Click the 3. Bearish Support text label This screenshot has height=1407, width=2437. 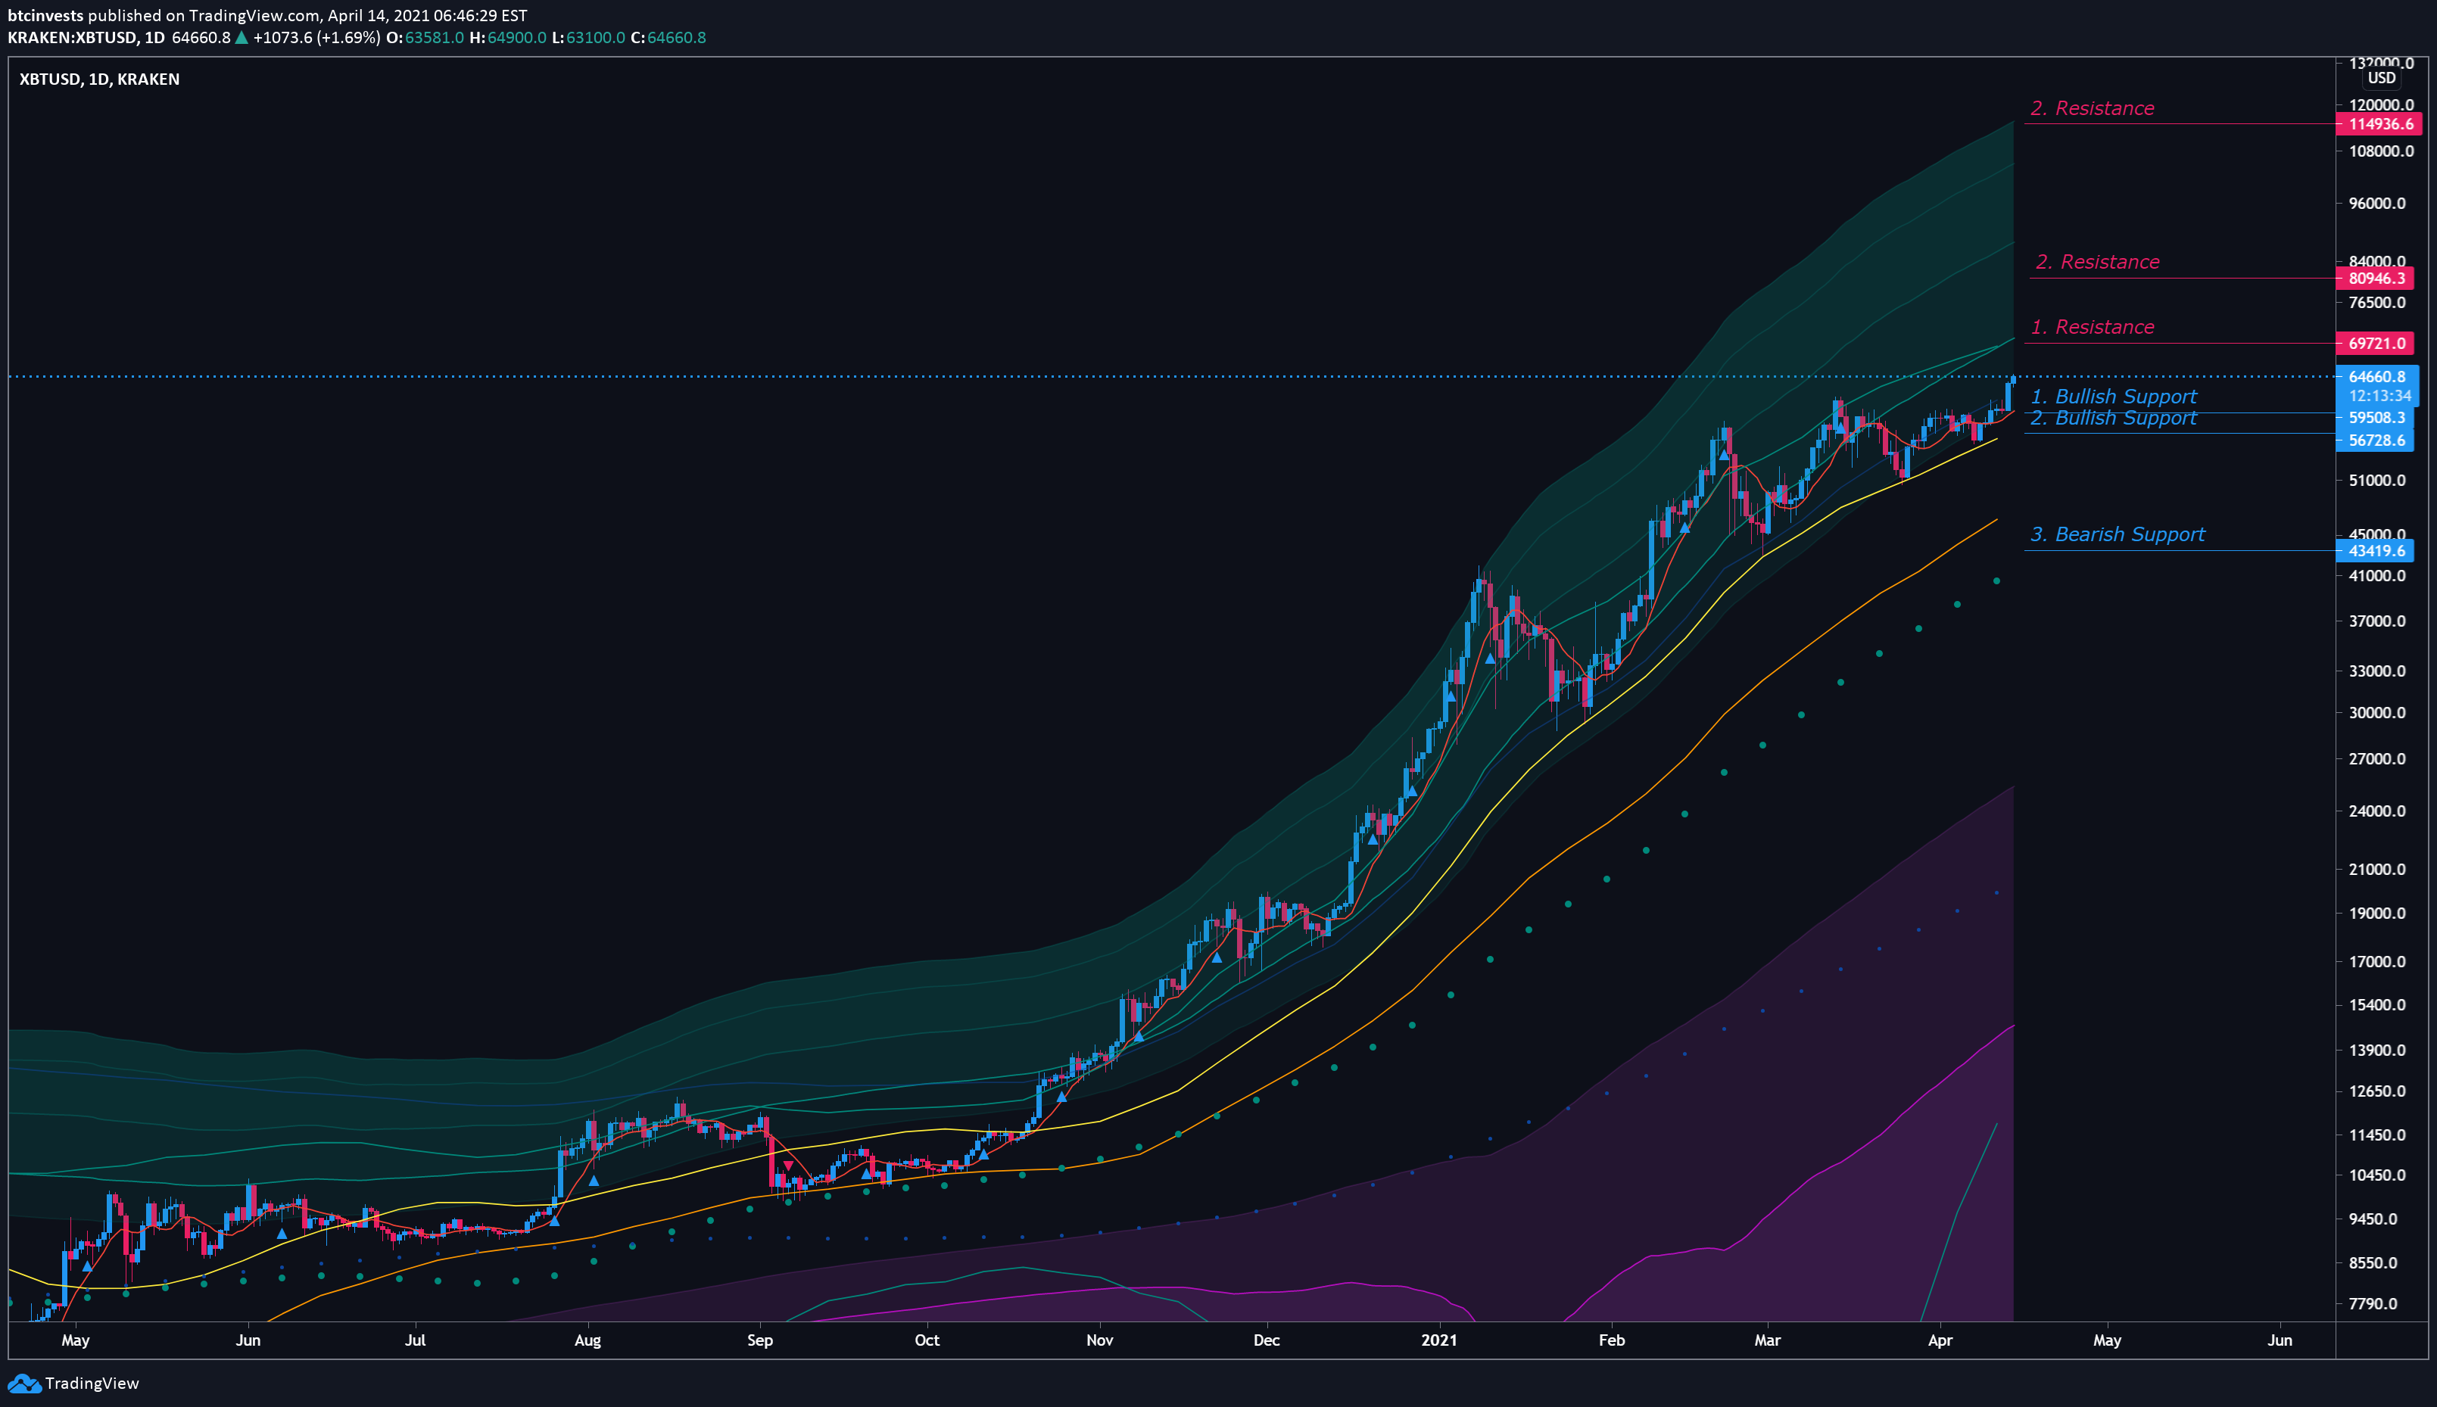pos(2118,534)
